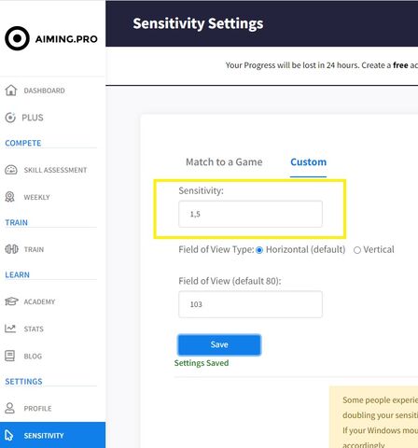Focus the Sensitivity input field
Screen dimensions: 418x448
tap(250, 214)
